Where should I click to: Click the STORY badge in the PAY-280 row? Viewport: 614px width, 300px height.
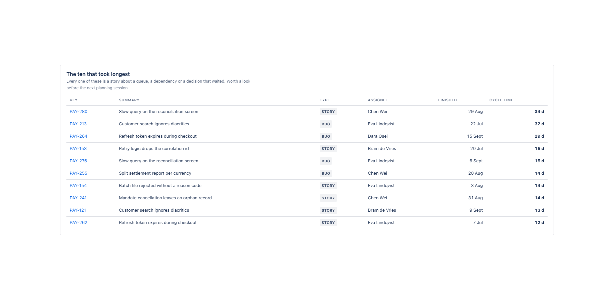pos(328,112)
